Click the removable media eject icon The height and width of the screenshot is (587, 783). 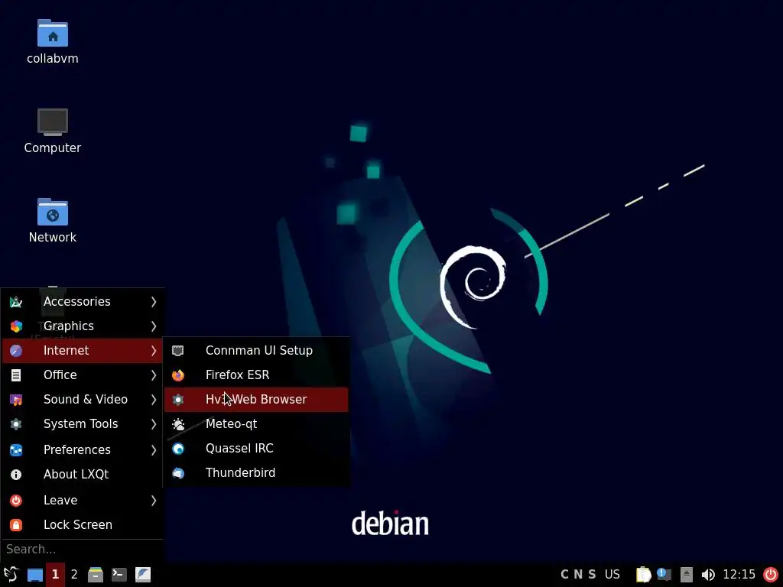687,575
